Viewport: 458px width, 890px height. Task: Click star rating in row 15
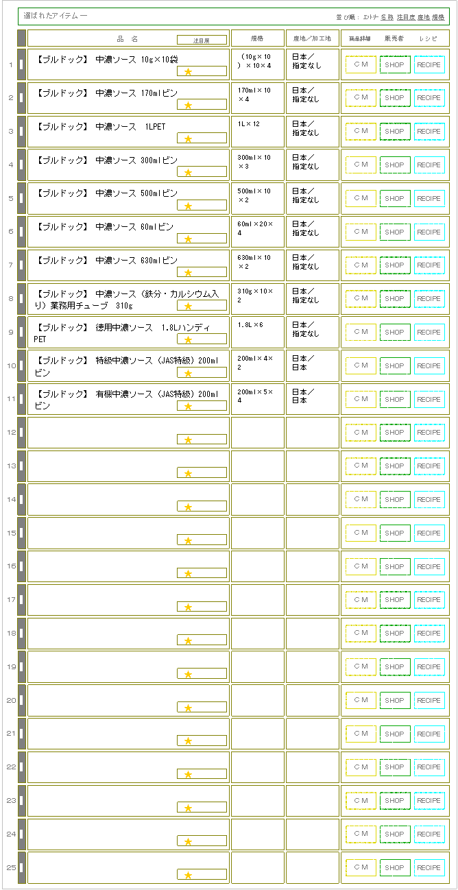pos(202,540)
